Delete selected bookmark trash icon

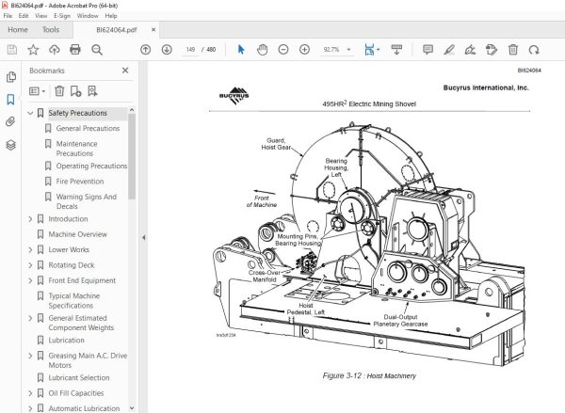pyautogui.click(x=59, y=91)
